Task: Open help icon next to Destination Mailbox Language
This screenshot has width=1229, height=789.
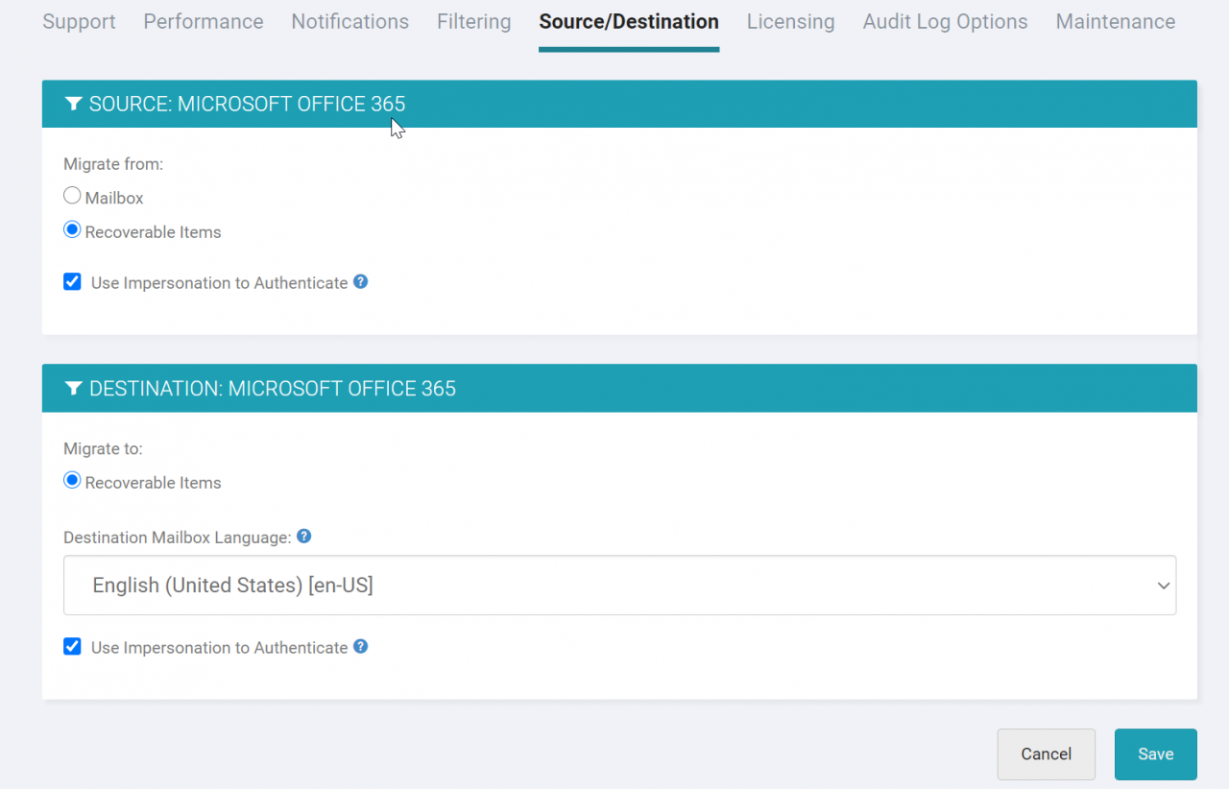Action: tap(303, 536)
